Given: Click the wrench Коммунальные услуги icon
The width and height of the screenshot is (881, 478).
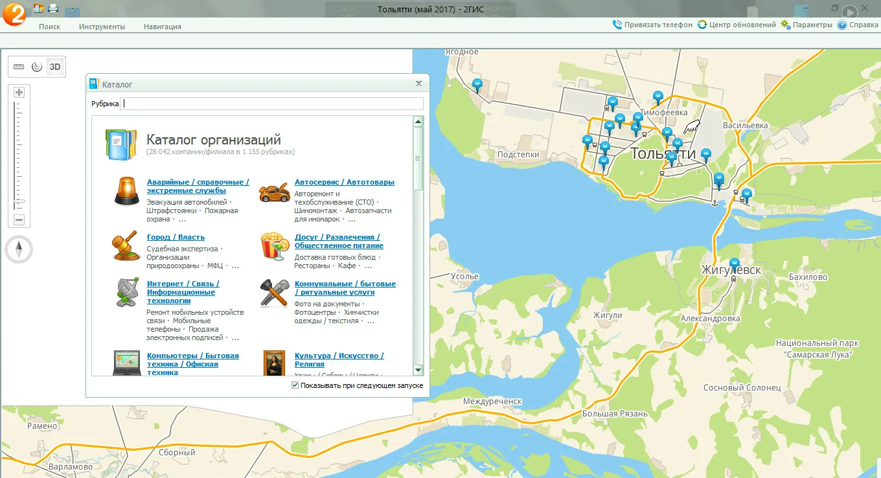Looking at the screenshot, I should 275,293.
